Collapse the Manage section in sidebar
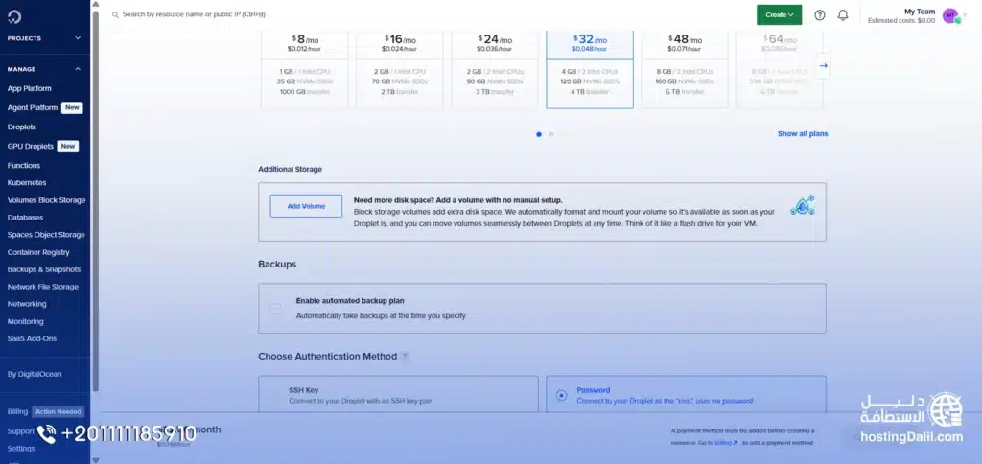The height and width of the screenshot is (464, 982). [x=78, y=69]
